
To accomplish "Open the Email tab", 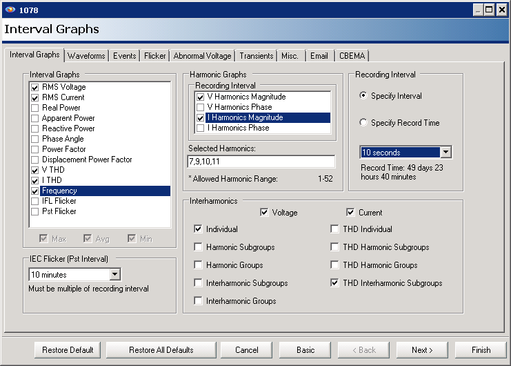I will [x=319, y=56].
